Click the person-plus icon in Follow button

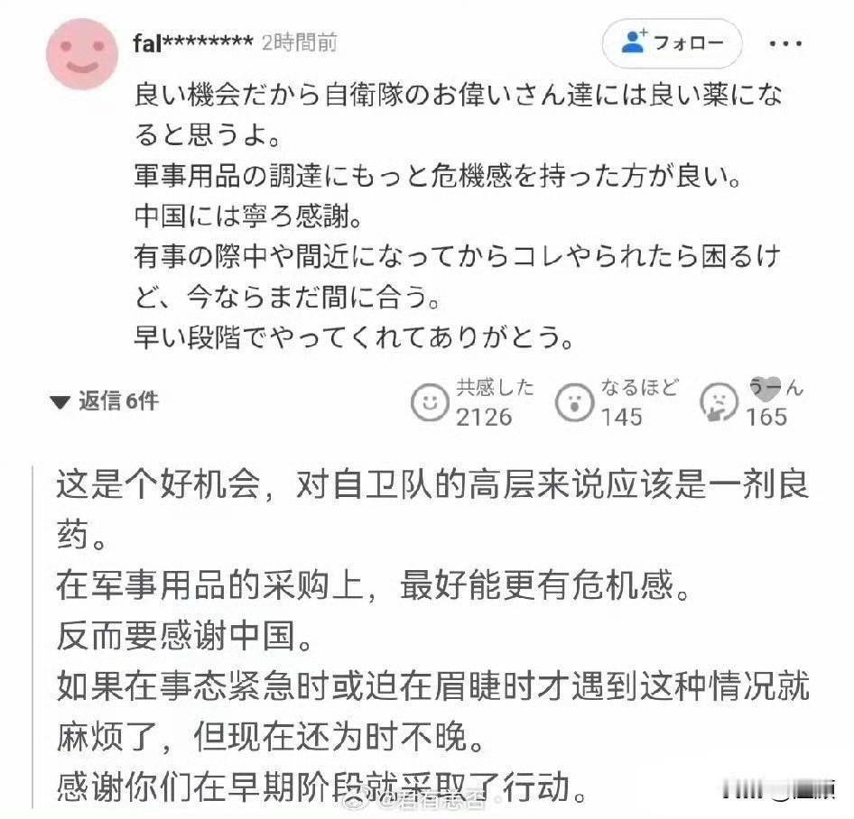click(x=634, y=41)
